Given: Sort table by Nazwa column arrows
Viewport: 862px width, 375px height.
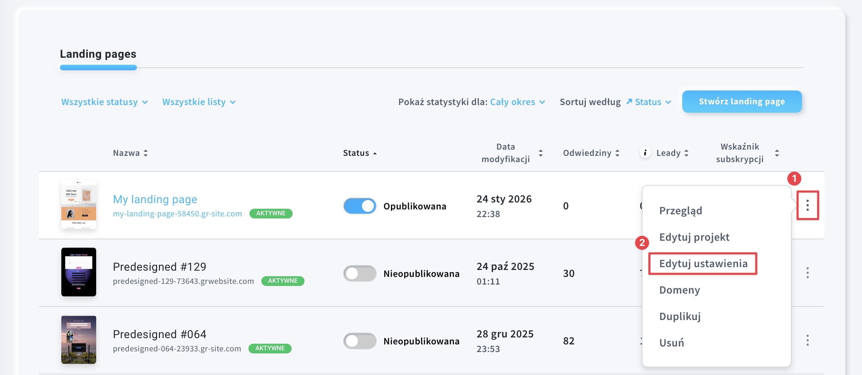Looking at the screenshot, I should [146, 153].
